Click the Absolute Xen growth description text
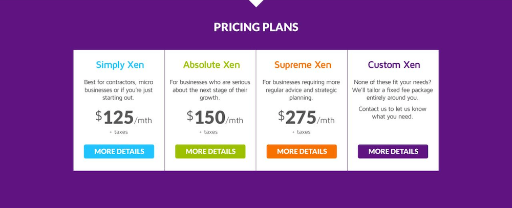 (x=210, y=89)
